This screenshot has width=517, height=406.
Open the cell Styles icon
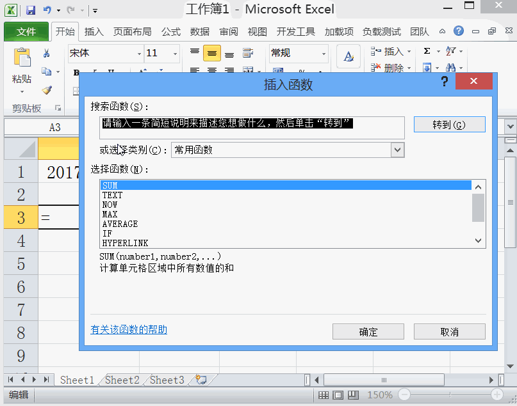click(349, 56)
